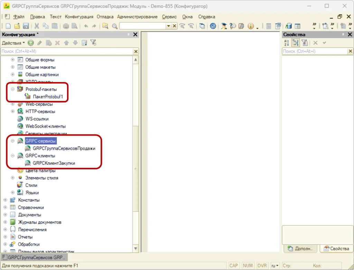The image size is (354, 270).
Task: Click the window list icon
Action: [202, 26]
